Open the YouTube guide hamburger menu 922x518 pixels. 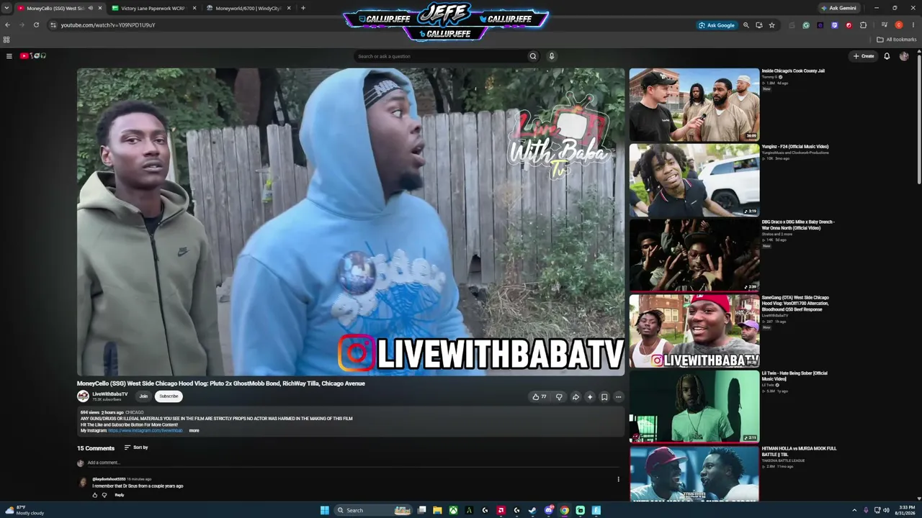[x=9, y=56]
